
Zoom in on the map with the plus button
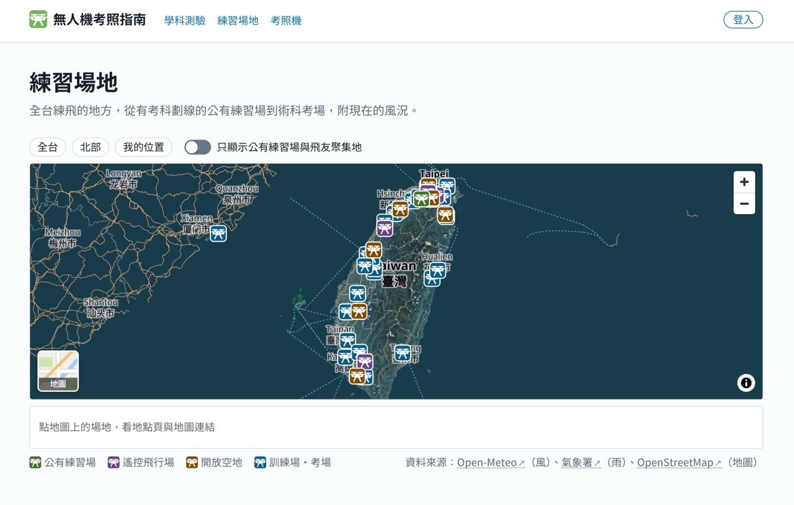pyautogui.click(x=744, y=182)
